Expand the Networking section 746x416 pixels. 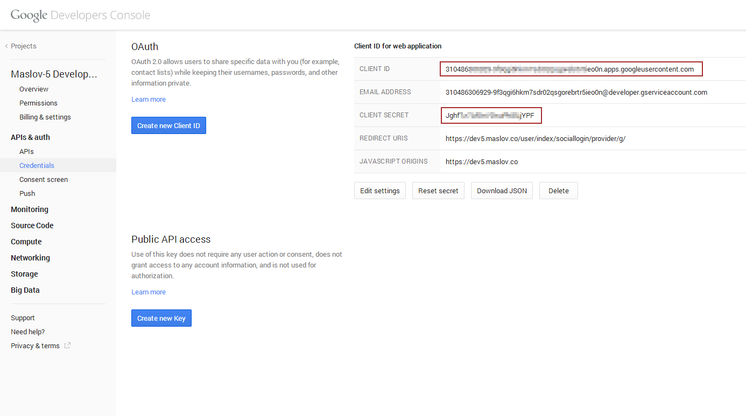point(30,258)
